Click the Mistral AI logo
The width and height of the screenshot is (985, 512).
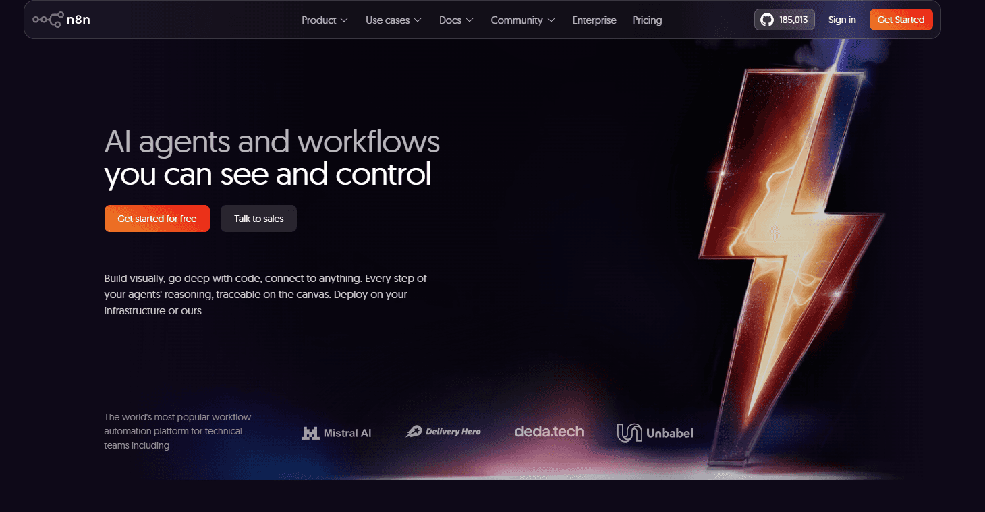point(337,433)
